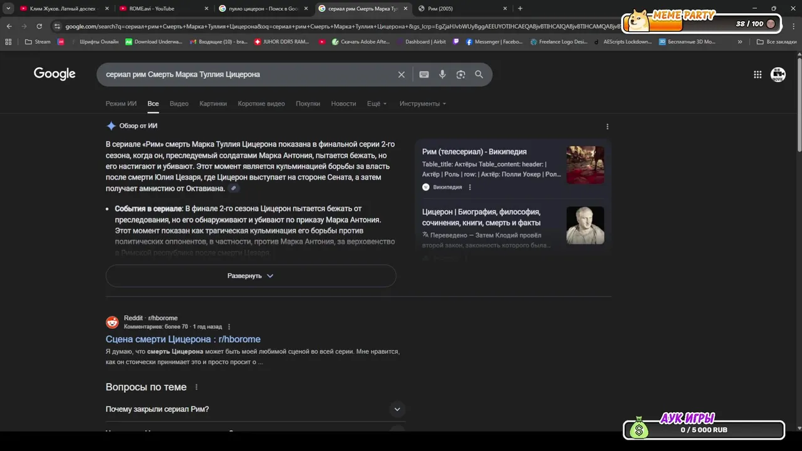This screenshot has height=451, width=802.
Task: Start voice search with the microphone icon
Action: point(442,75)
